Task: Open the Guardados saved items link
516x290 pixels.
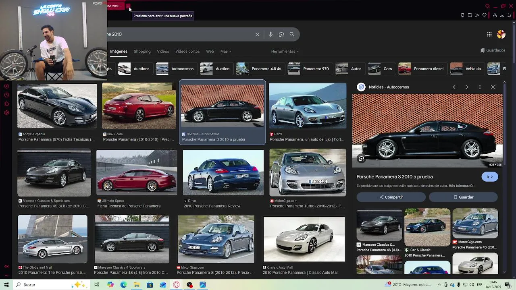Action: click(x=493, y=50)
